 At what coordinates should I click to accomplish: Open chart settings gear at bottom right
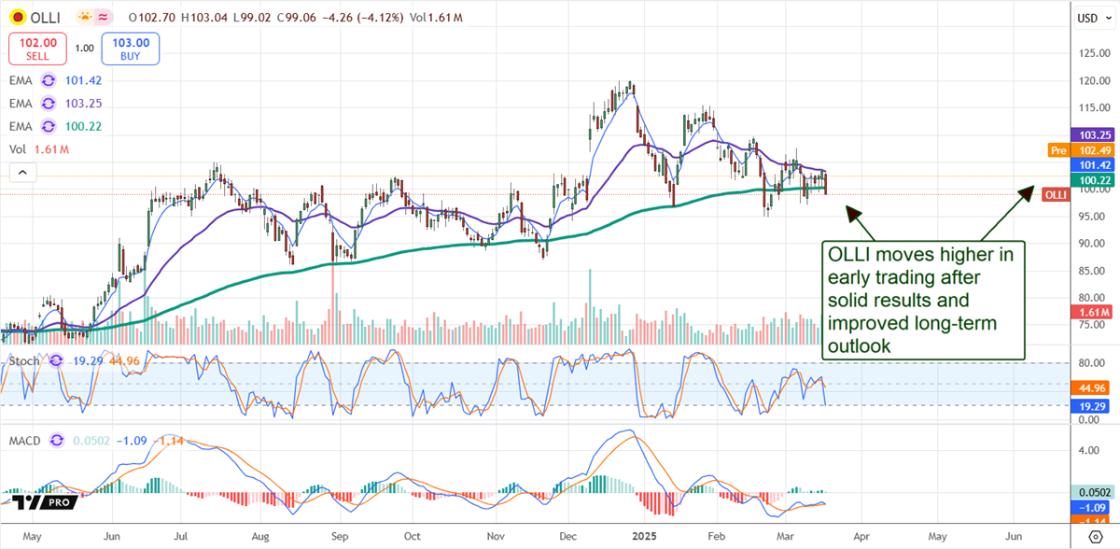point(1097,536)
